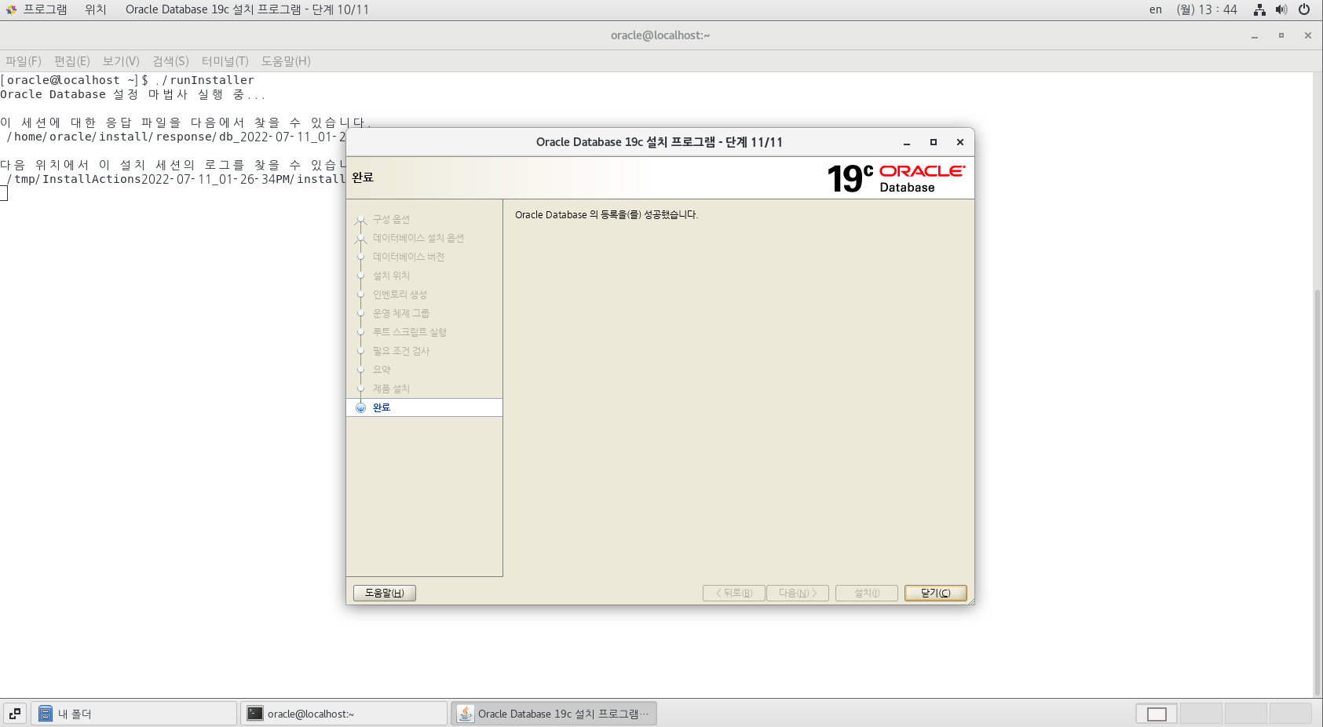
Task: Open the 파일(F) menu in terminal
Action: click(24, 61)
